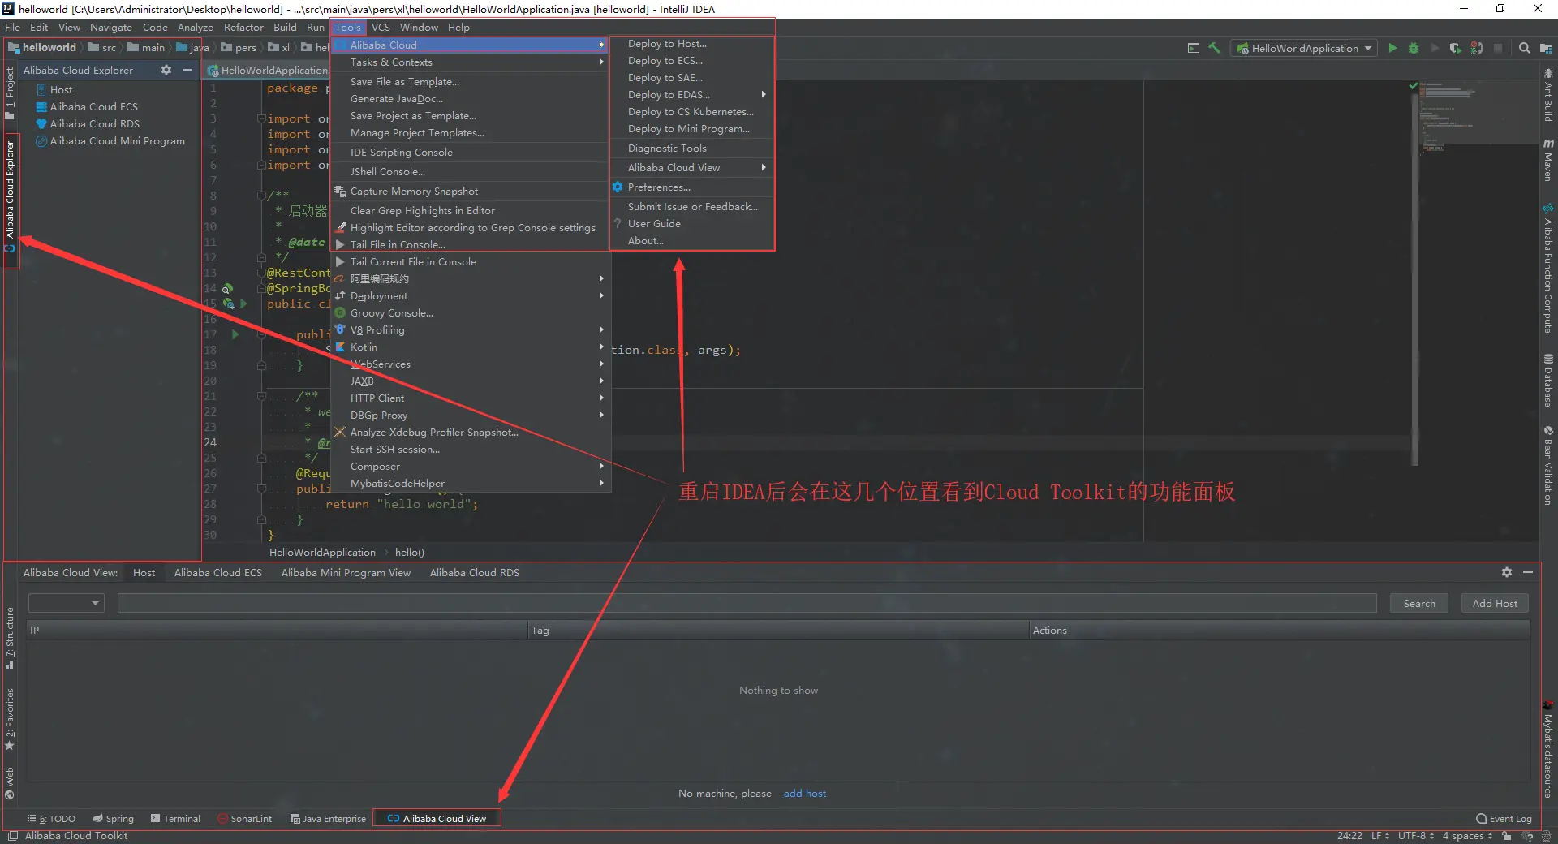The height and width of the screenshot is (844, 1558).
Task: Open the Refactor menu
Action: click(243, 28)
